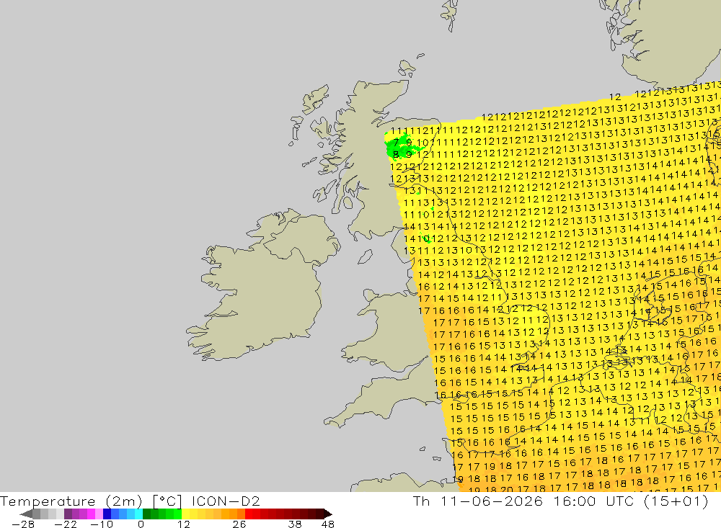
Task: Click the '26' legend scale label
Action: [x=239, y=524]
